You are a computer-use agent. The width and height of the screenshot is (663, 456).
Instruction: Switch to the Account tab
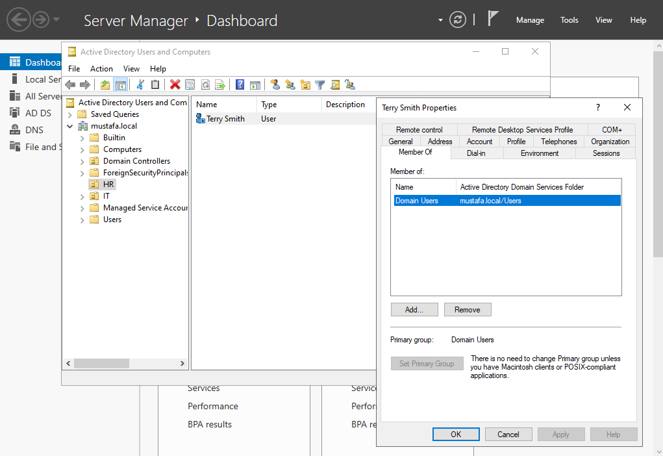[479, 142]
